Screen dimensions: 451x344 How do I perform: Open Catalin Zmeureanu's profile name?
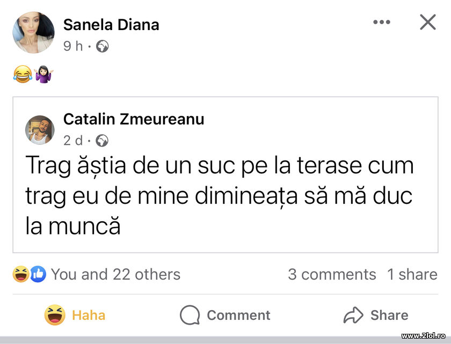[x=134, y=119]
